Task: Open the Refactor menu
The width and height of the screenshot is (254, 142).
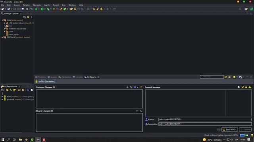Action: click(x=26, y=5)
